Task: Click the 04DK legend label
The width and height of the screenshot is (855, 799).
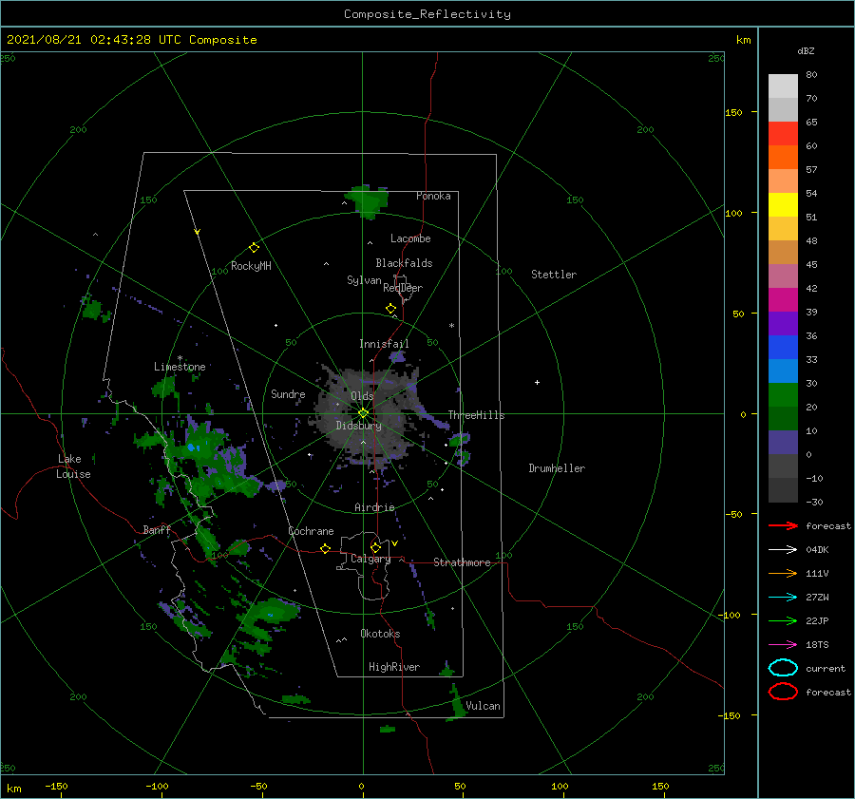Action: click(x=817, y=549)
